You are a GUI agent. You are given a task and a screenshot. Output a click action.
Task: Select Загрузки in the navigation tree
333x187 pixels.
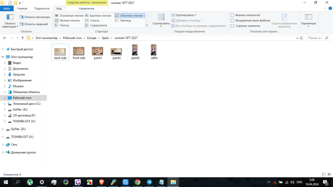[19, 74]
